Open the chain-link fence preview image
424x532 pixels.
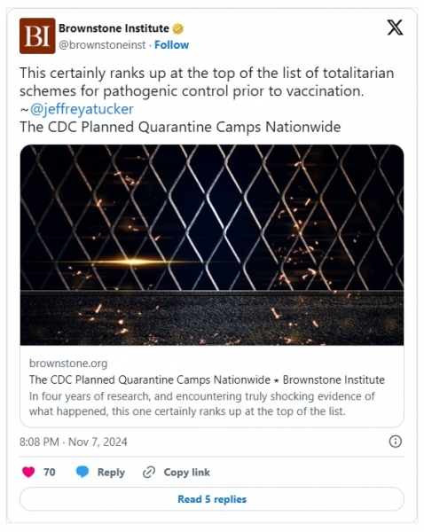coord(212,245)
